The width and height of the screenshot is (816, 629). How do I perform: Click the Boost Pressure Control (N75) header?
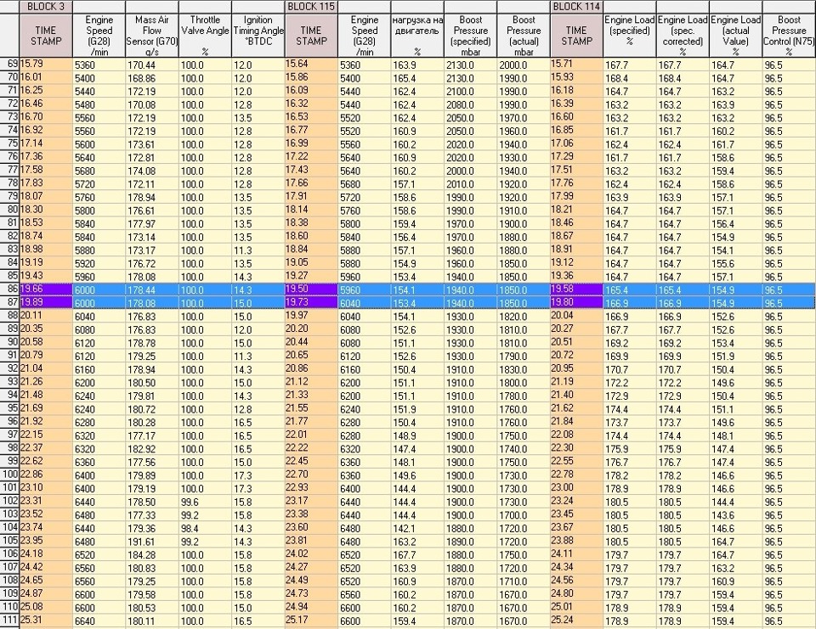(x=789, y=36)
